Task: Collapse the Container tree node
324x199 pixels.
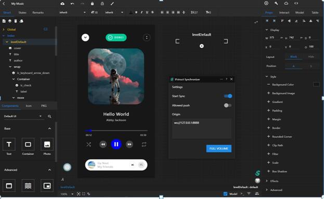Action: (14, 79)
